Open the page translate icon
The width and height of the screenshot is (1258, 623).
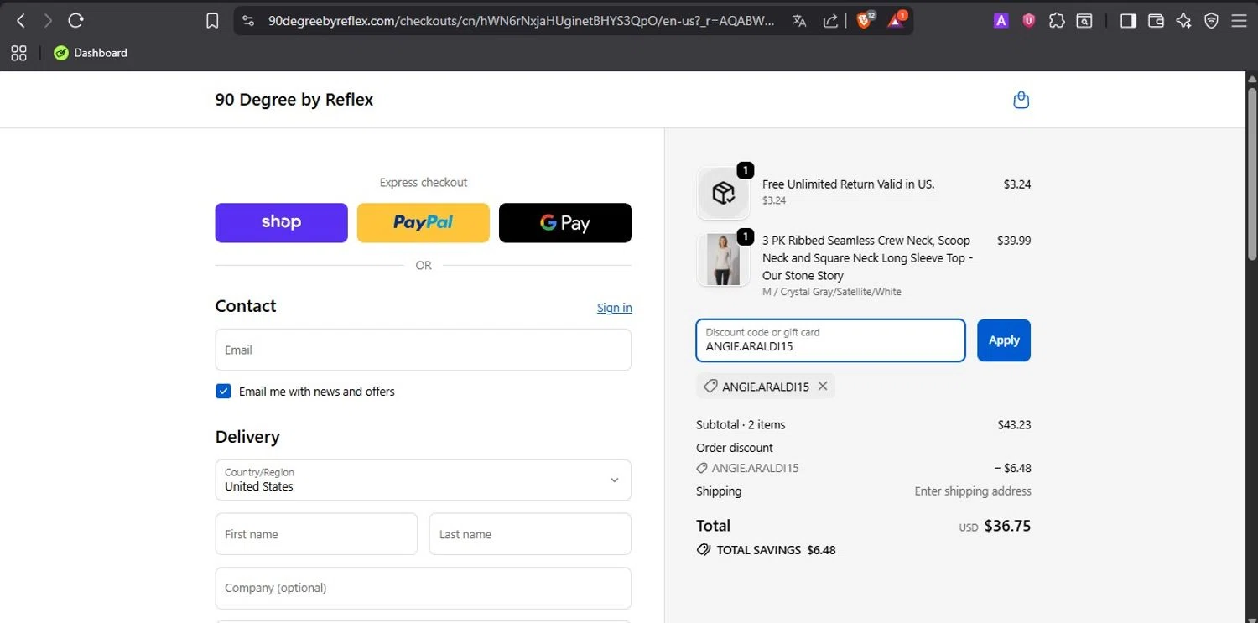(x=799, y=21)
